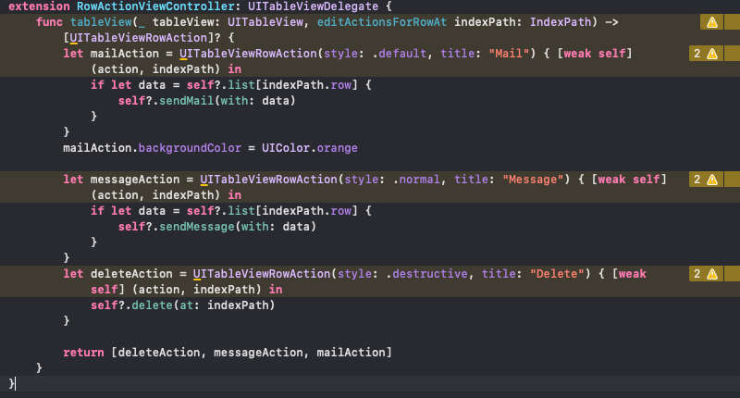Click the warning icon on the func tableView line
Screen dimensions: 740x398
click(x=711, y=22)
